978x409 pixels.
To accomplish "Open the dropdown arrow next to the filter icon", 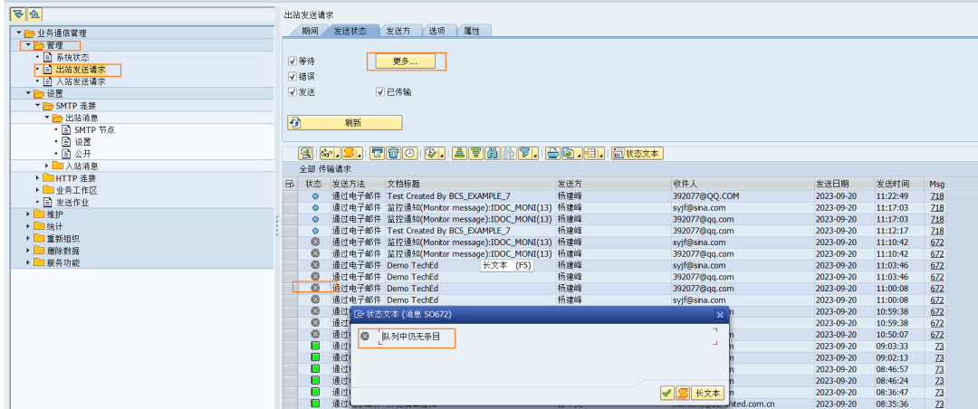I will [x=536, y=155].
